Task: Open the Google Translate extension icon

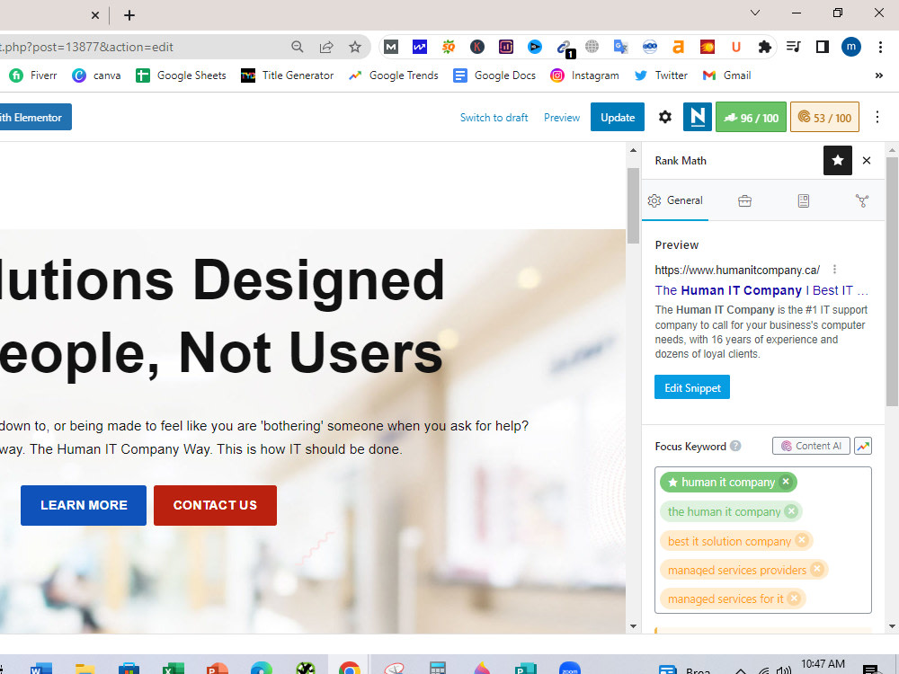Action: [620, 47]
